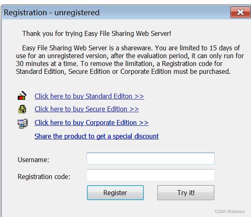Click the Secure Edition padlock icon
The image size is (251, 217).
tap(22, 109)
